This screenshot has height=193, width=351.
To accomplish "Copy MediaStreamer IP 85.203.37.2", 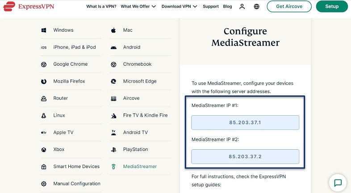I will coord(245,156).
